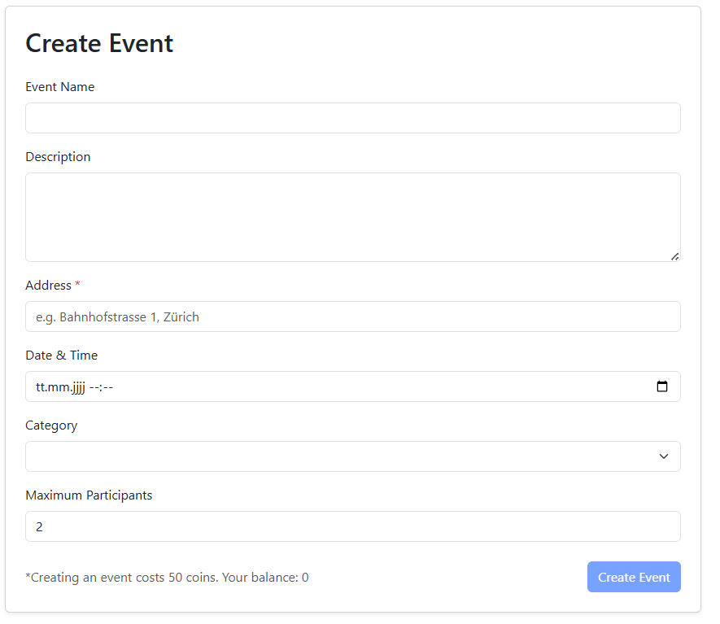Viewport: 720px width, 624px height.
Task: Click the 'Category' label
Action: tap(51, 425)
